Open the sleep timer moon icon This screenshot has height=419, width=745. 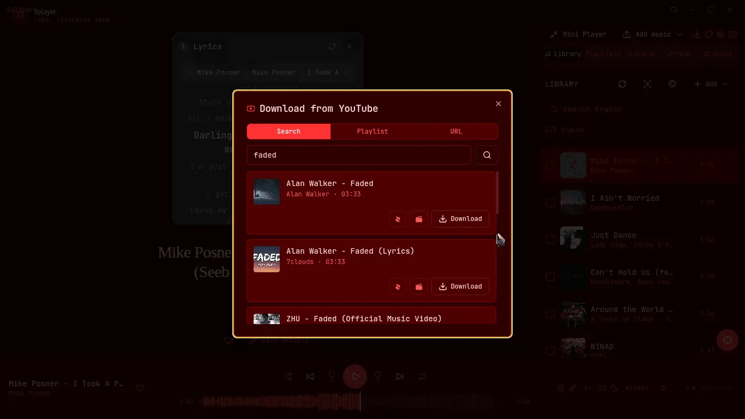coord(614,388)
